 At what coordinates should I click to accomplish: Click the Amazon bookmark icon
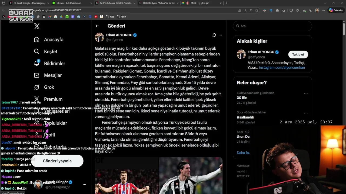tap(101, 17)
